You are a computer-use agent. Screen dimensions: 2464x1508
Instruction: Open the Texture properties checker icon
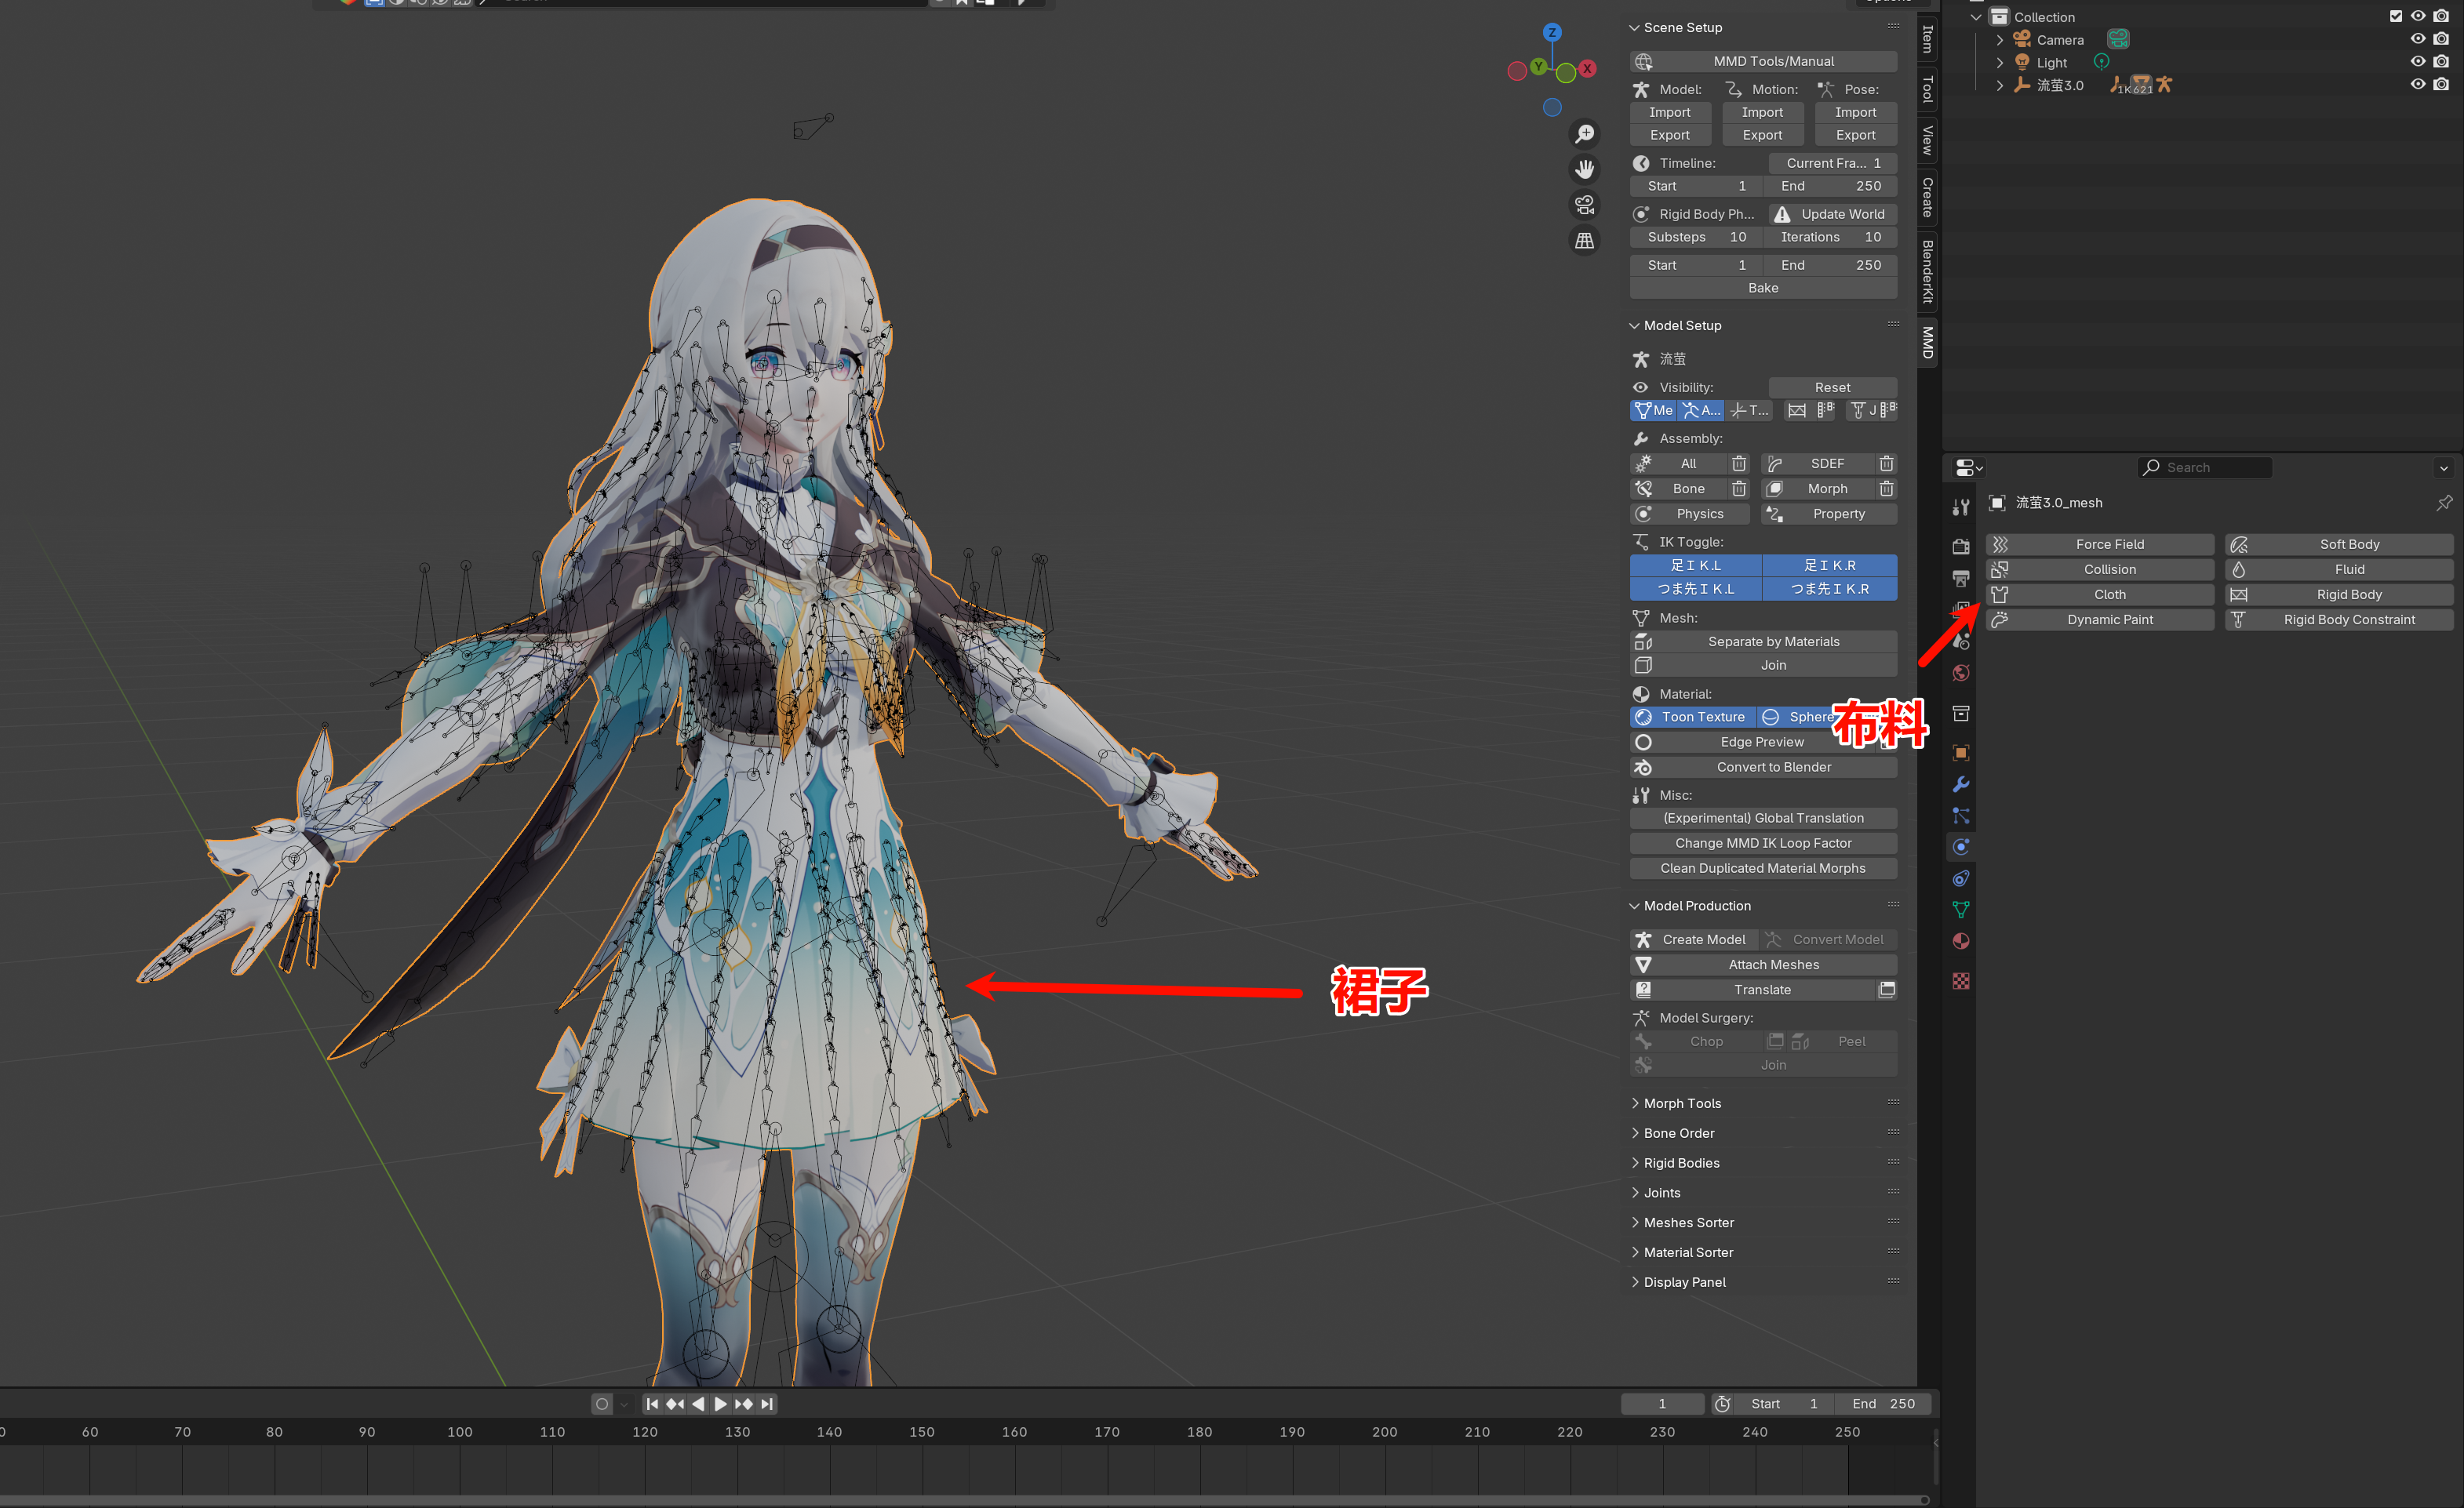click(1960, 981)
